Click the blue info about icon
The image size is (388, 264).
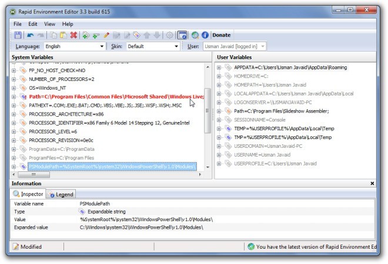(x=205, y=35)
